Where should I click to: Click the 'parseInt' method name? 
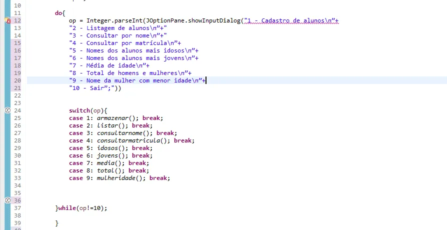128,20
